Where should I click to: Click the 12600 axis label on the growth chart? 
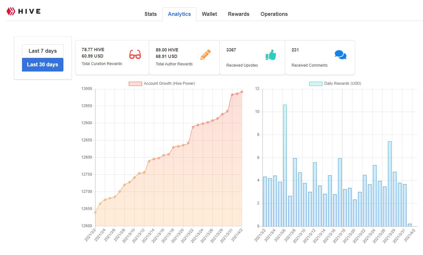pos(87,226)
